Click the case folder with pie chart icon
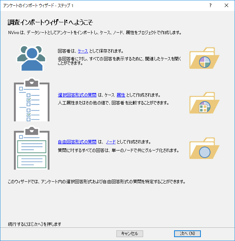This screenshot has height=241, width=235. point(204,57)
